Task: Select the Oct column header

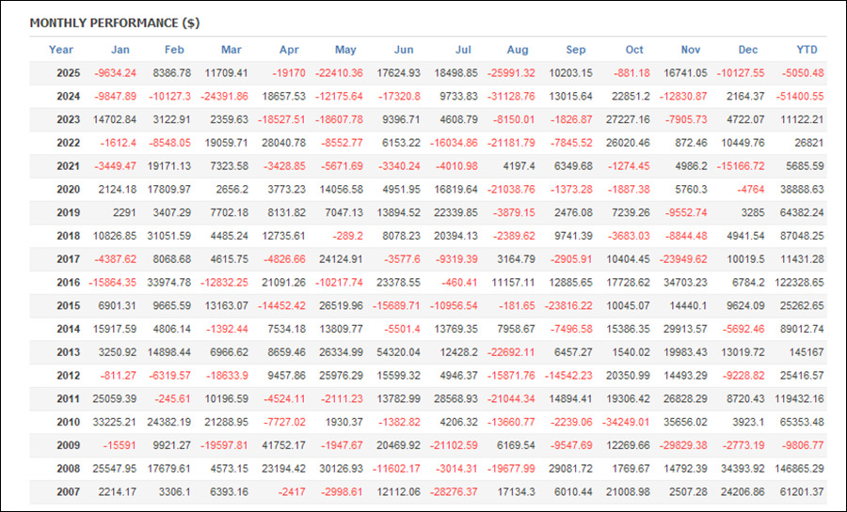Action: [x=633, y=50]
